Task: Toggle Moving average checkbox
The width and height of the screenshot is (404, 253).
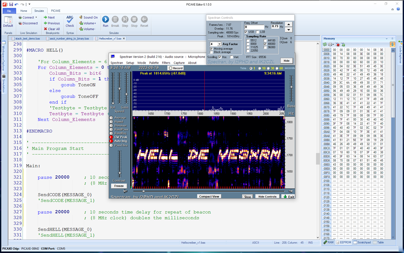Action: pos(211,49)
